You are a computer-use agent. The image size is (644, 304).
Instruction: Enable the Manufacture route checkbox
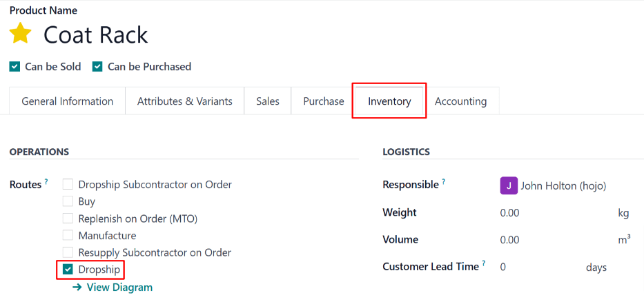click(68, 236)
